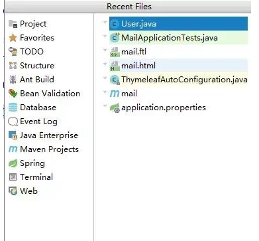Click the Ant Build spider icon
The image size is (259, 241).
click(x=13, y=80)
